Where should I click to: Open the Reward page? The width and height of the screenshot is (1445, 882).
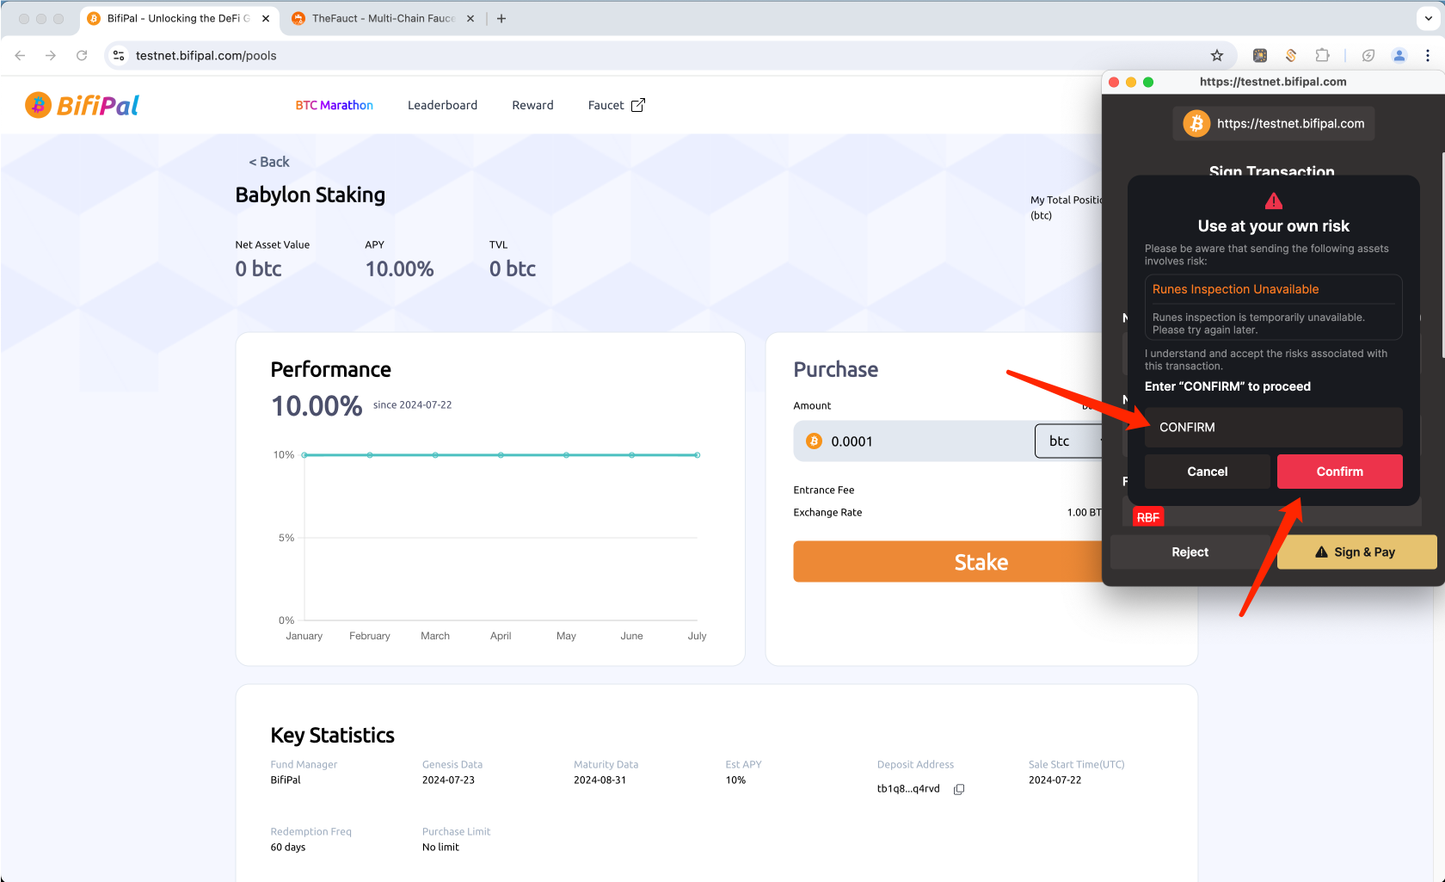click(532, 105)
